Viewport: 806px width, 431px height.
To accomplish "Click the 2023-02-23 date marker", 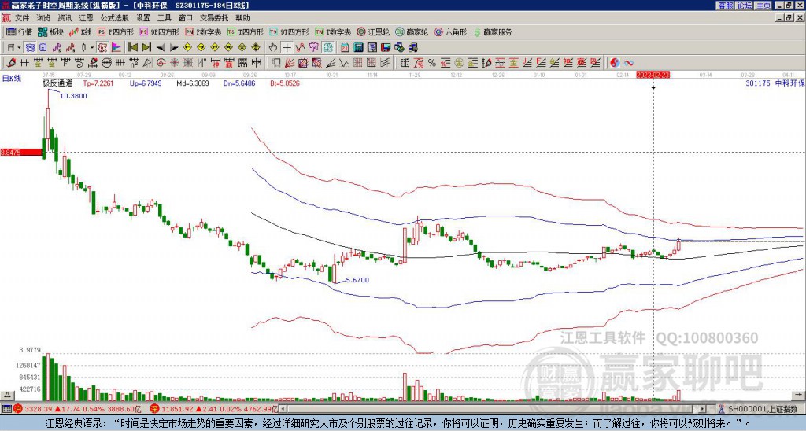I will (653, 75).
